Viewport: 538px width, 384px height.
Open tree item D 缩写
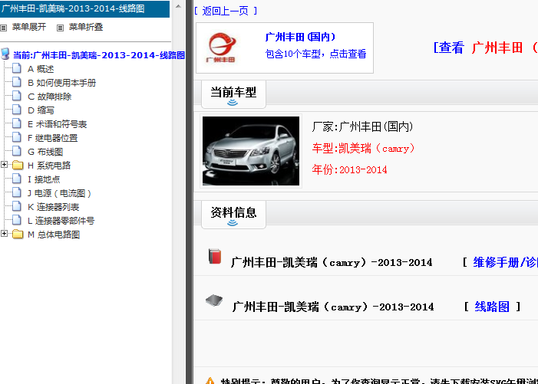click(x=41, y=110)
